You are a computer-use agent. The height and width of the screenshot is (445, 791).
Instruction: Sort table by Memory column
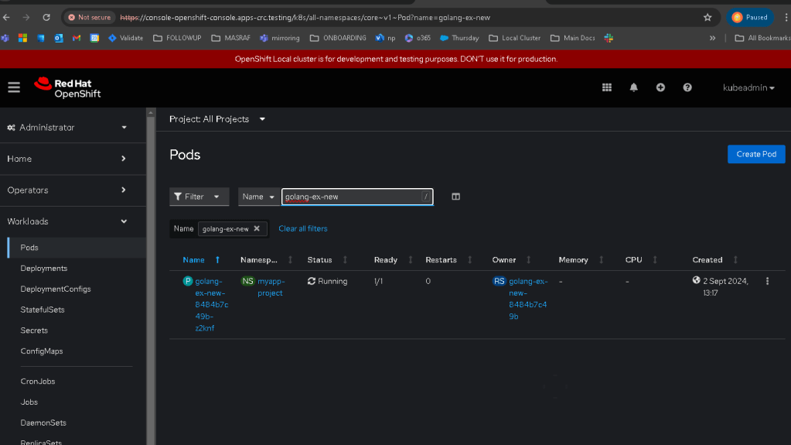click(x=581, y=259)
